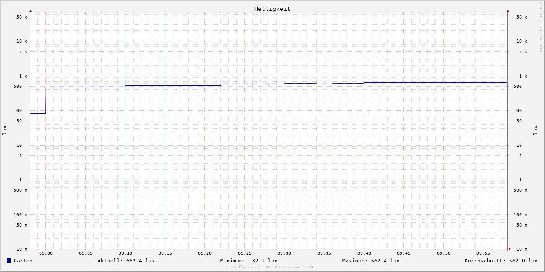The height and width of the screenshot is (272, 545).
Task: Click the Aktuell 662.4 lux value
Action: (x=126, y=261)
